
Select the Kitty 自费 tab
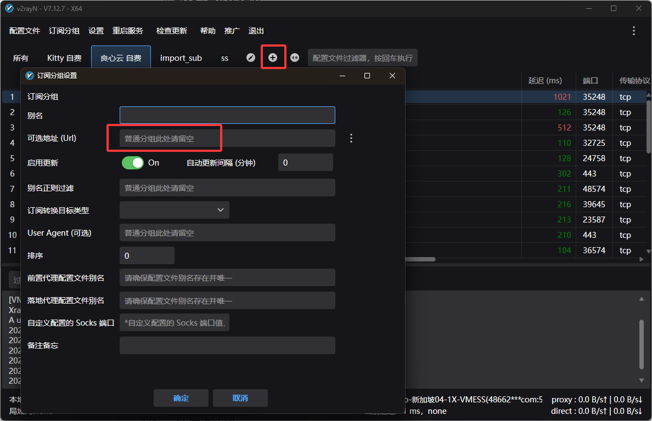(x=64, y=58)
